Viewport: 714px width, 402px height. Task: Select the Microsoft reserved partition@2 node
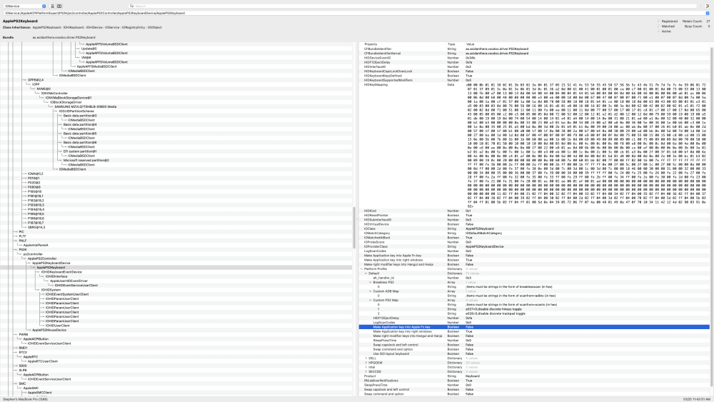86,160
